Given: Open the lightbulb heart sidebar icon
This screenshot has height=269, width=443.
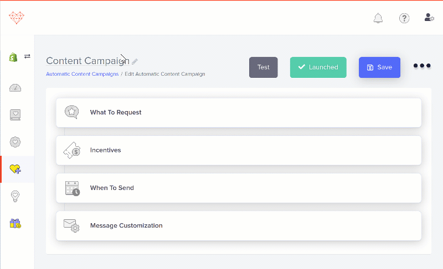Looking at the screenshot, I should 16,196.
